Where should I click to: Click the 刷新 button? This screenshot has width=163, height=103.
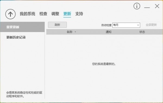click(57, 25)
